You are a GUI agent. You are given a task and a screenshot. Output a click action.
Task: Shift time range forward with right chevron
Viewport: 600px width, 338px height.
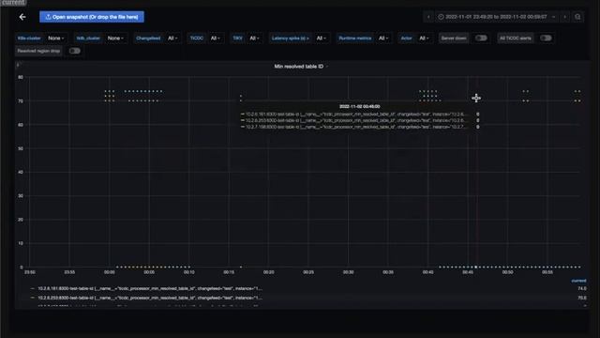564,17
